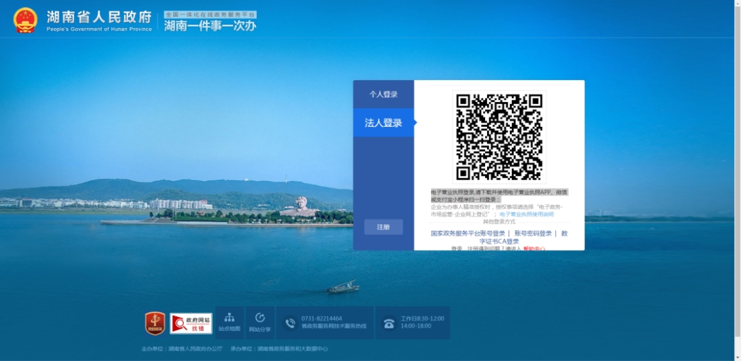Click the 党政机关 red shield badge
Viewport: 741px width, 361px height.
155,323
